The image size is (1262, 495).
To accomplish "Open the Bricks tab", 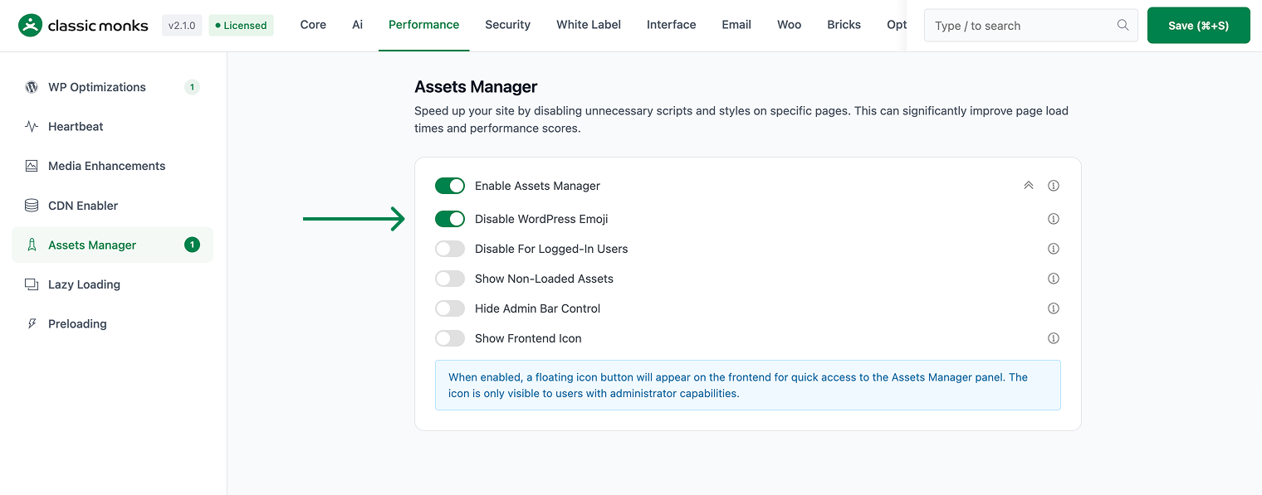I will pos(844,25).
